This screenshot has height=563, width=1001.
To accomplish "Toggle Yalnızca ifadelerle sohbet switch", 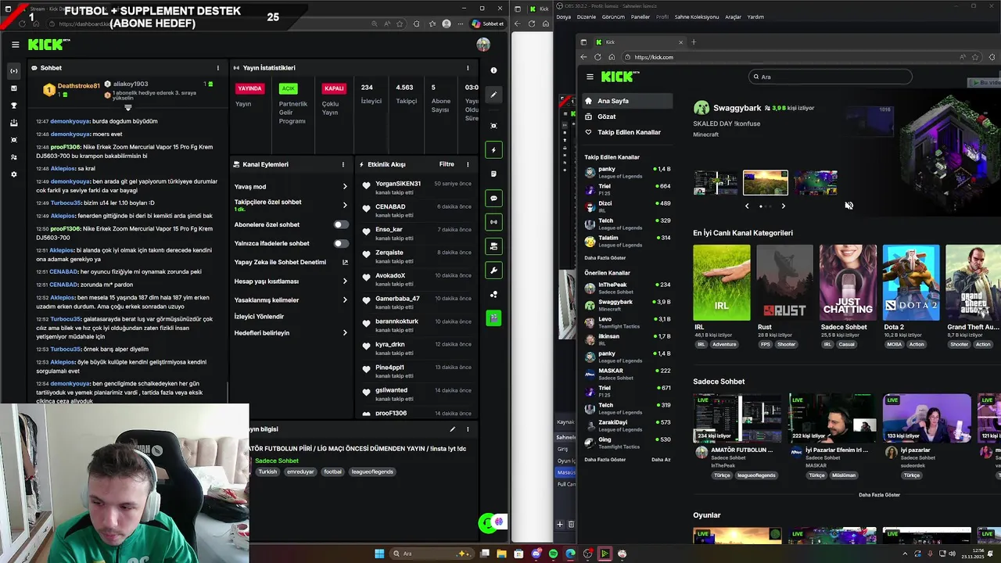I will (341, 243).
